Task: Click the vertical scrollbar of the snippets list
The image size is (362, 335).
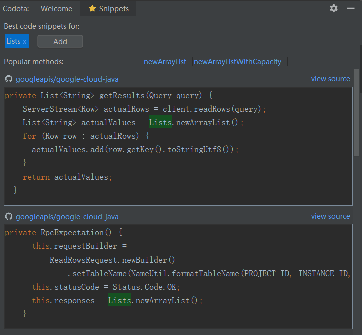Action: coord(356,113)
